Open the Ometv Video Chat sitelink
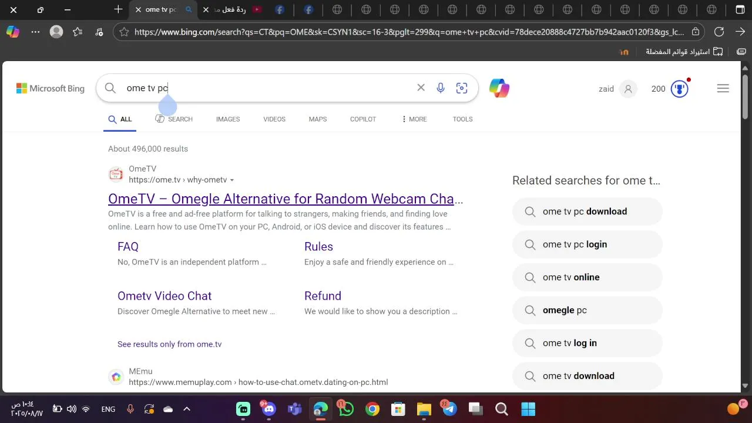 164,296
